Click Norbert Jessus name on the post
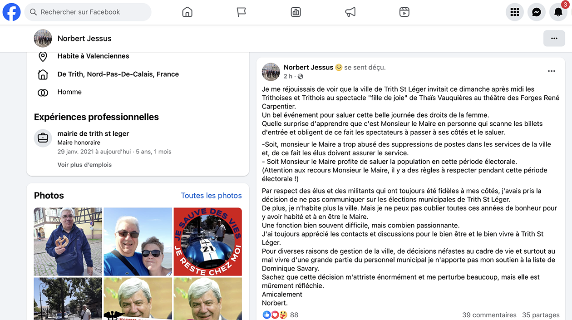Screen dimensions: 572x320 click(x=309, y=67)
